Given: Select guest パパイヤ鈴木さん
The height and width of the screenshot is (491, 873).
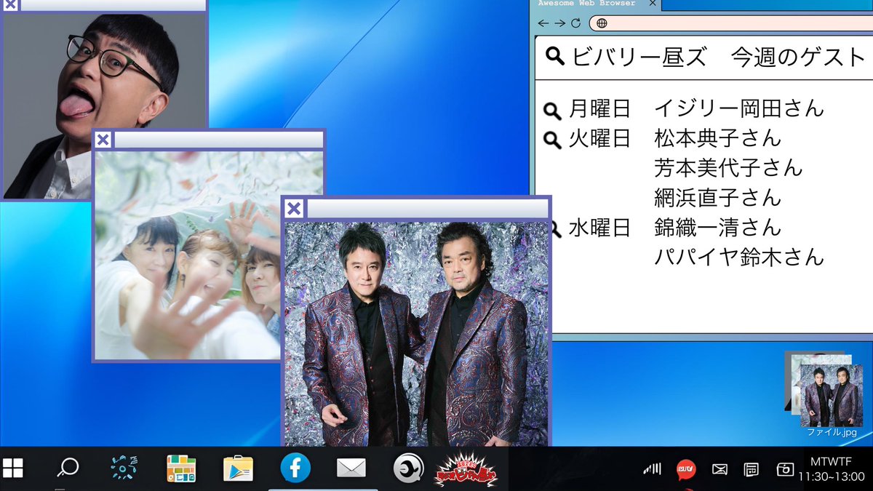Looking at the screenshot, I should [x=739, y=257].
